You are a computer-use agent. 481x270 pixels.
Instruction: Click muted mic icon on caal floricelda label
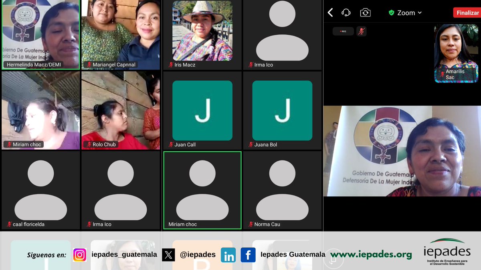click(9, 224)
